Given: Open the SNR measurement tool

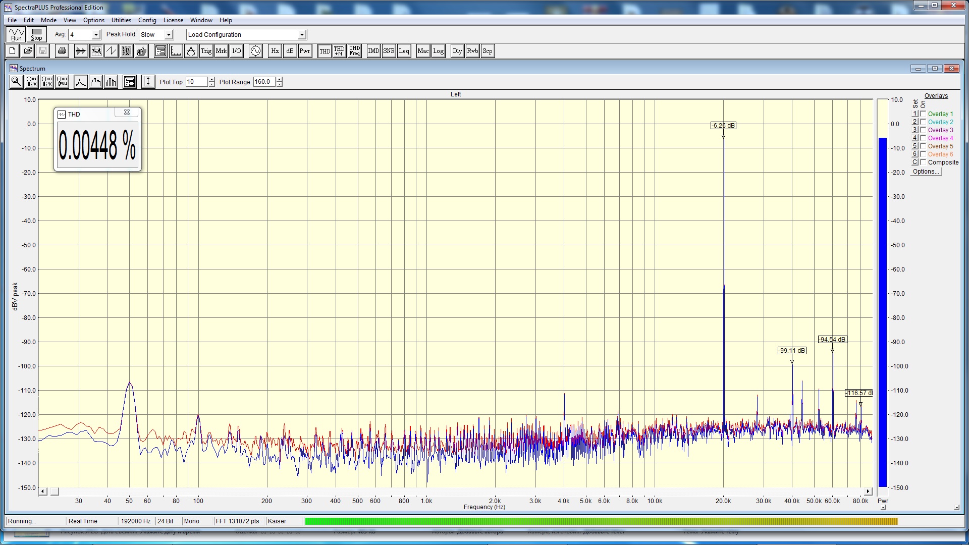Looking at the screenshot, I should click(x=389, y=51).
